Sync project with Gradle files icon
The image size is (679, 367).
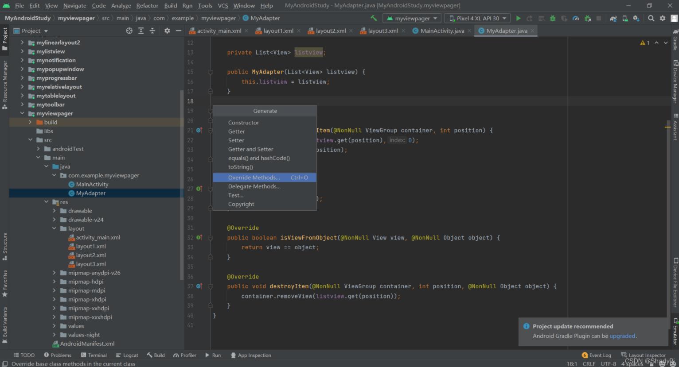pyautogui.click(x=613, y=18)
